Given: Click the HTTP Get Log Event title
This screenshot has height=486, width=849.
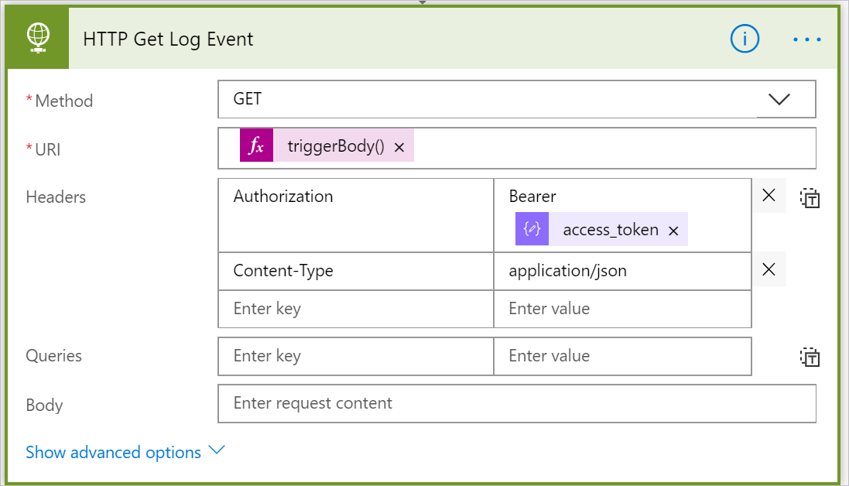Looking at the screenshot, I should click(168, 39).
